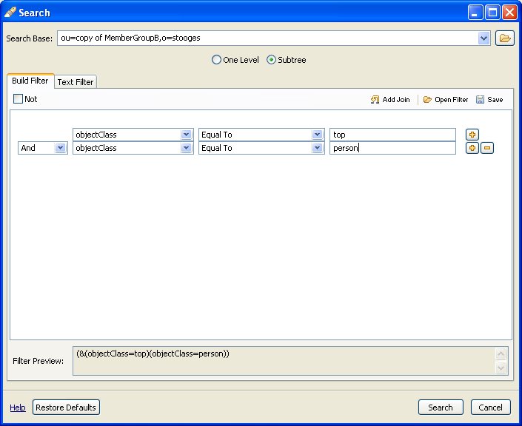The width and height of the screenshot is (522, 426).
Task: Add a condition after the 'top' row
Action: coord(472,135)
